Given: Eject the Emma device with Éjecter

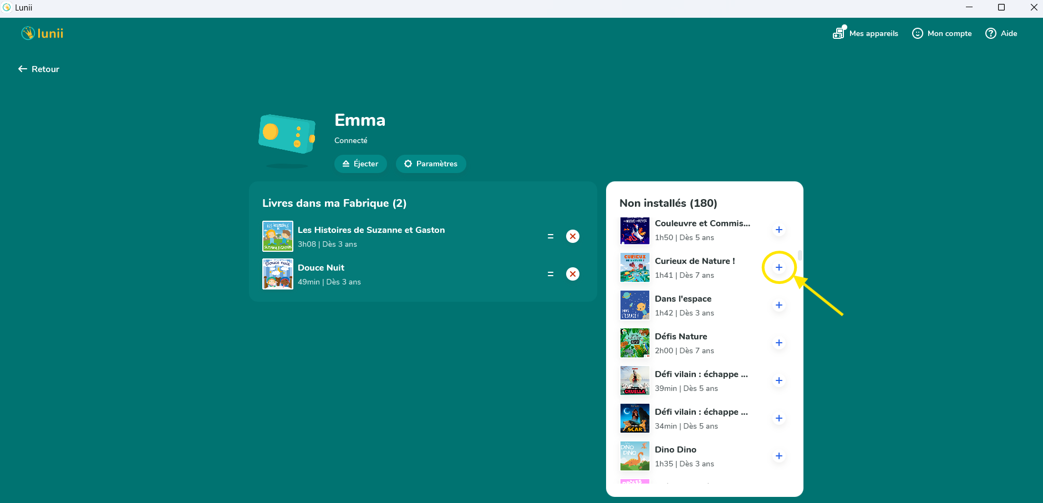Looking at the screenshot, I should (x=360, y=164).
